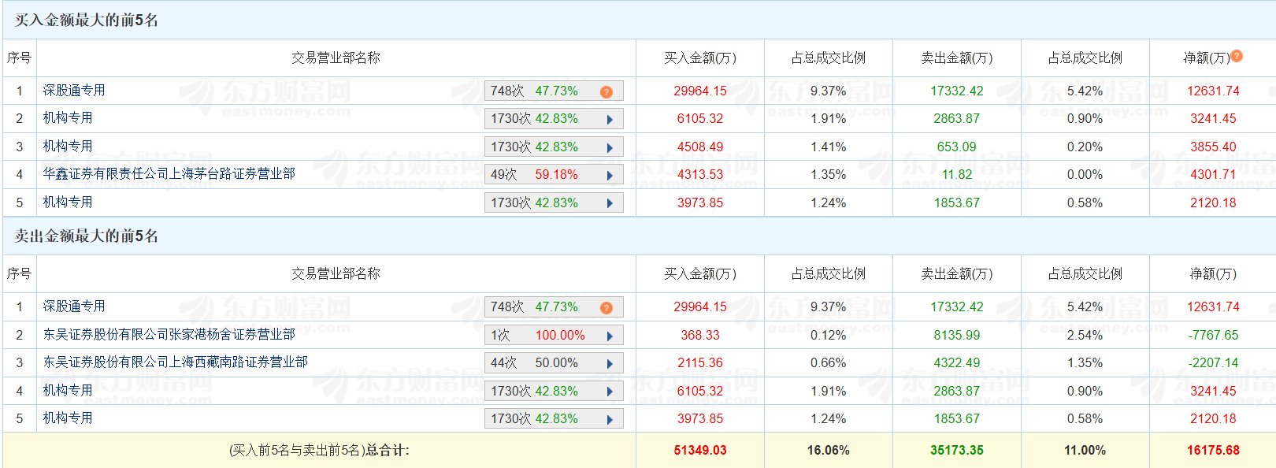Expand details arrow for 华鑫证券上海茅台路 row
The width and height of the screenshot is (1276, 468).
click(x=610, y=176)
